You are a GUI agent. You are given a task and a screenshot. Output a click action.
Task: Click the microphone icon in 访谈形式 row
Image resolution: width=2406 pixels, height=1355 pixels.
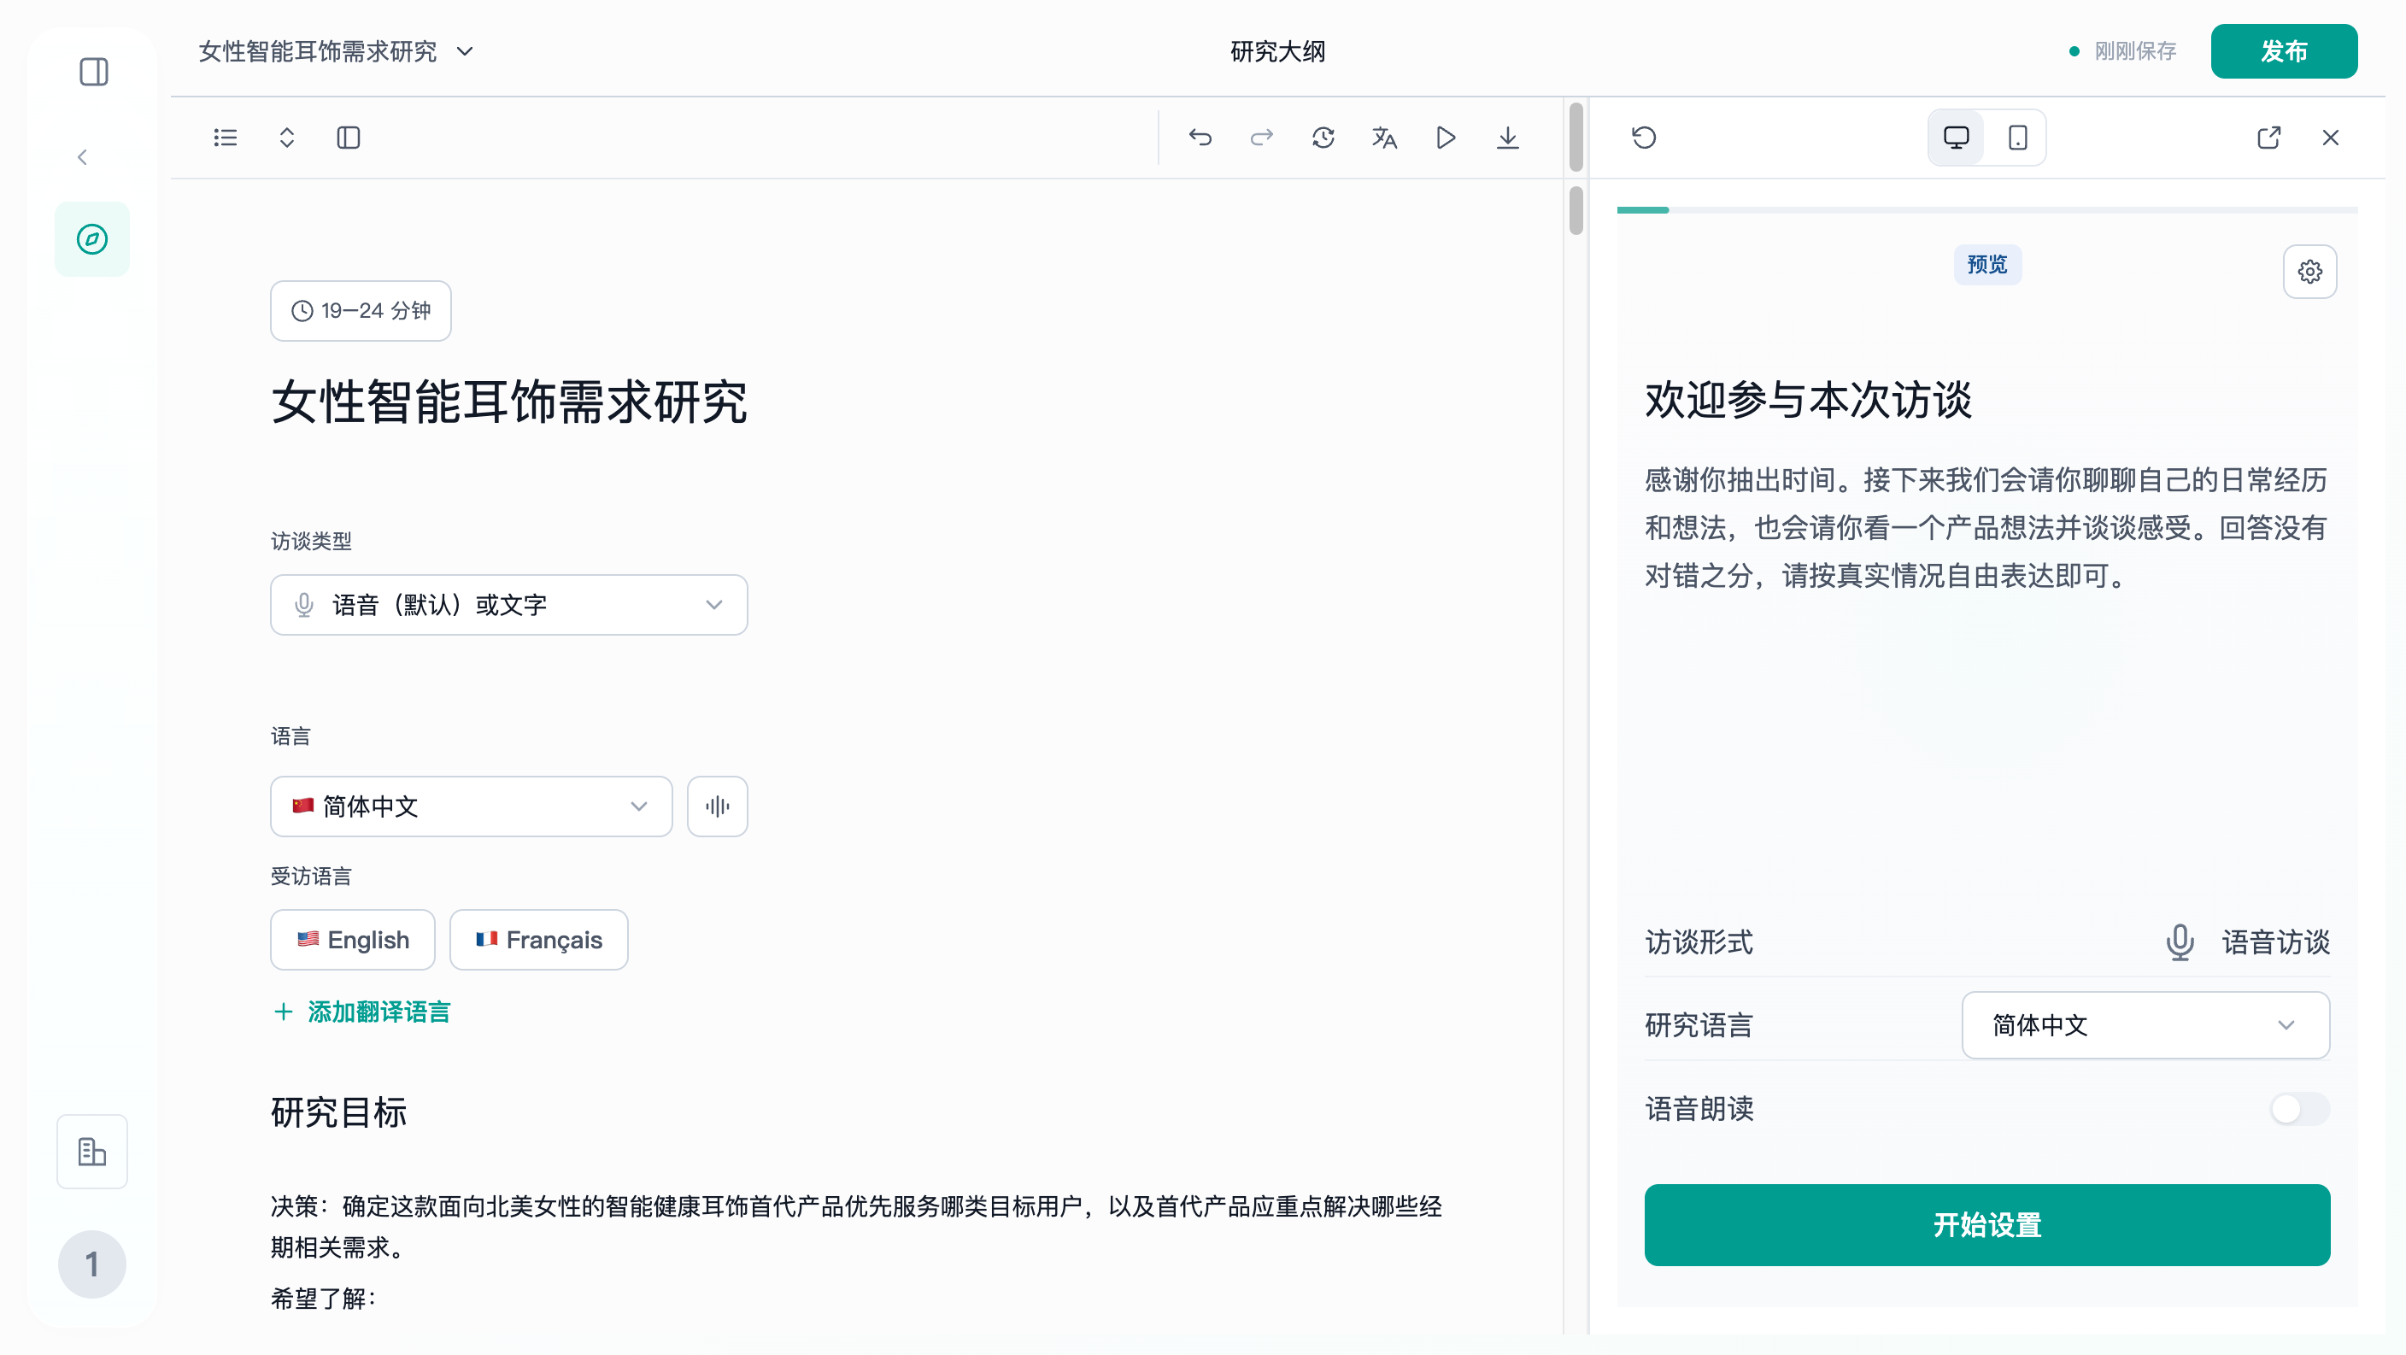coord(2180,942)
